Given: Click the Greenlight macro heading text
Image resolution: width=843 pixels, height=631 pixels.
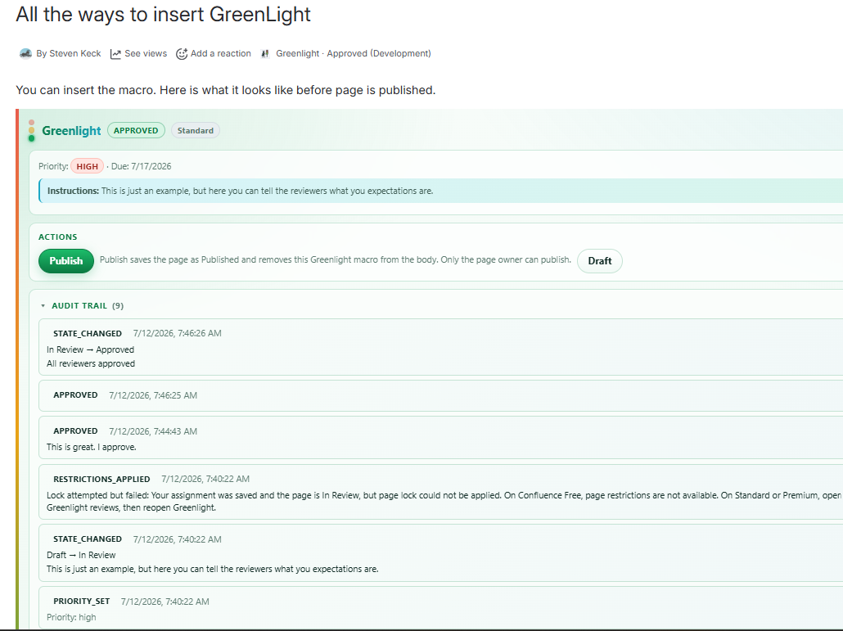Looking at the screenshot, I should click(x=71, y=131).
